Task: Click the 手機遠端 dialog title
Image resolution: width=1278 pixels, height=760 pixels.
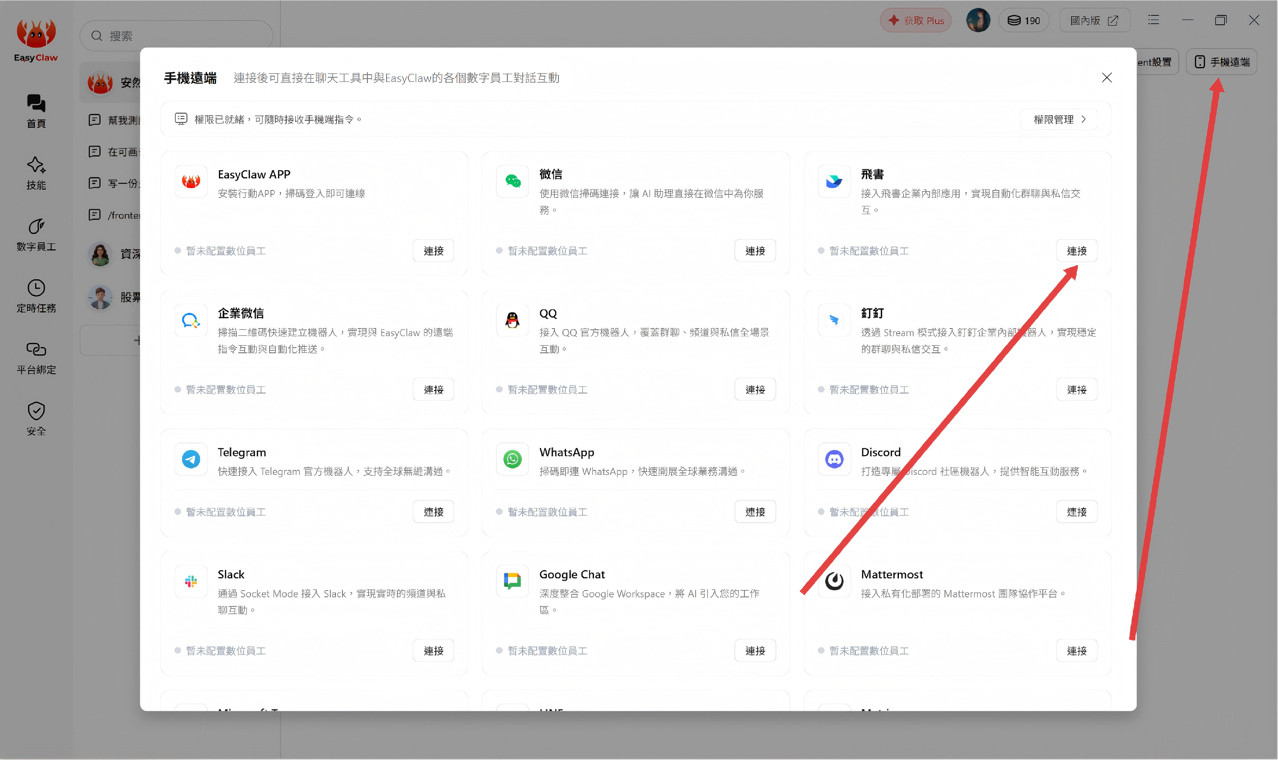Action: tap(190, 78)
